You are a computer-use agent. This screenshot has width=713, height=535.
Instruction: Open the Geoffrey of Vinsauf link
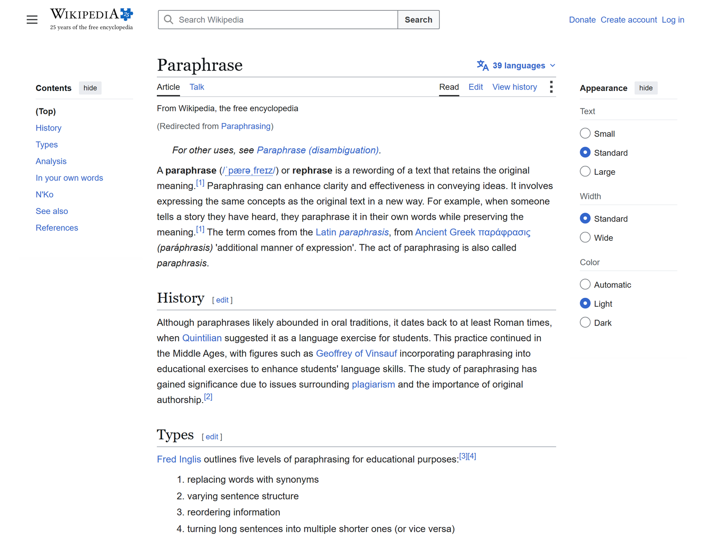356,354
